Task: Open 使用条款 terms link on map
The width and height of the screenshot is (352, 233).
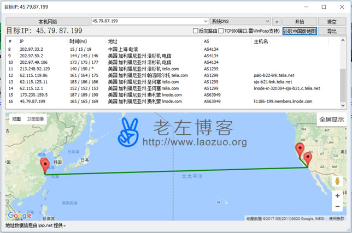Action: point(337,218)
